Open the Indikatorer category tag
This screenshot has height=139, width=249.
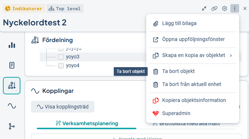click(x=24, y=9)
